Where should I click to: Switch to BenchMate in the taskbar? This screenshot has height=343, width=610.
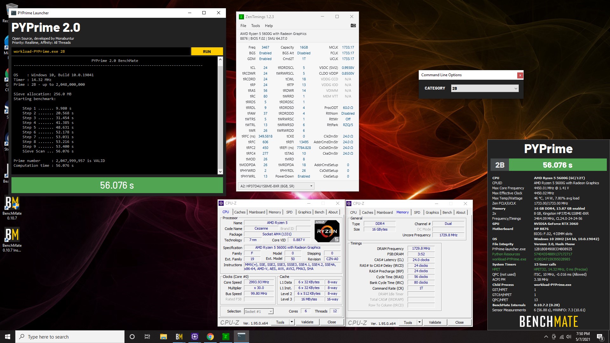pos(179,337)
